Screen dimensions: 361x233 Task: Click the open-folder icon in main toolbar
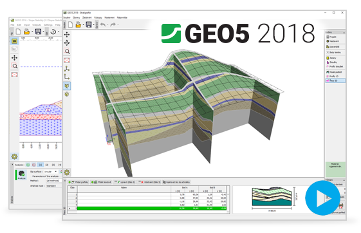[x=79, y=24]
